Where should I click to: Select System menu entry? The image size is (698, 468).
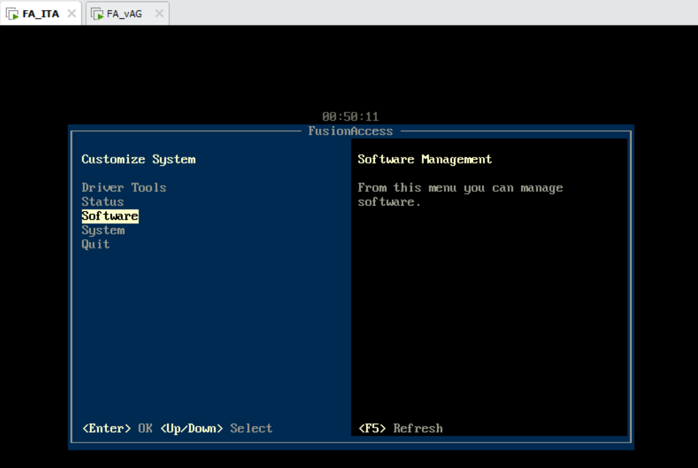pyautogui.click(x=103, y=230)
